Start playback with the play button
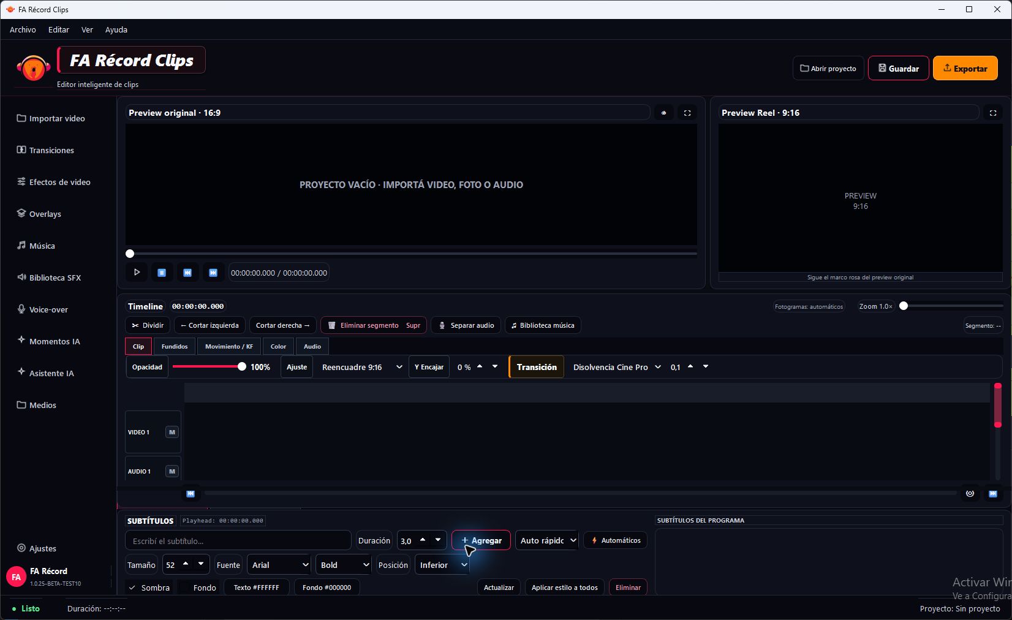The width and height of the screenshot is (1012, 620). [x=137, y=273]
